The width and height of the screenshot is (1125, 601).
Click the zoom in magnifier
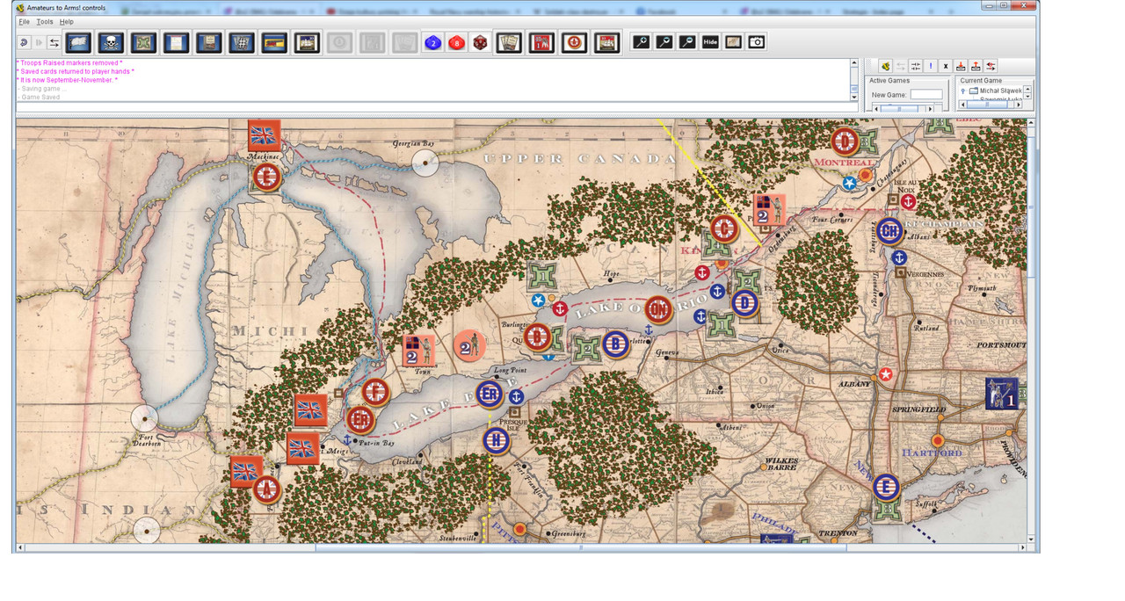click(x=642, y=42)
